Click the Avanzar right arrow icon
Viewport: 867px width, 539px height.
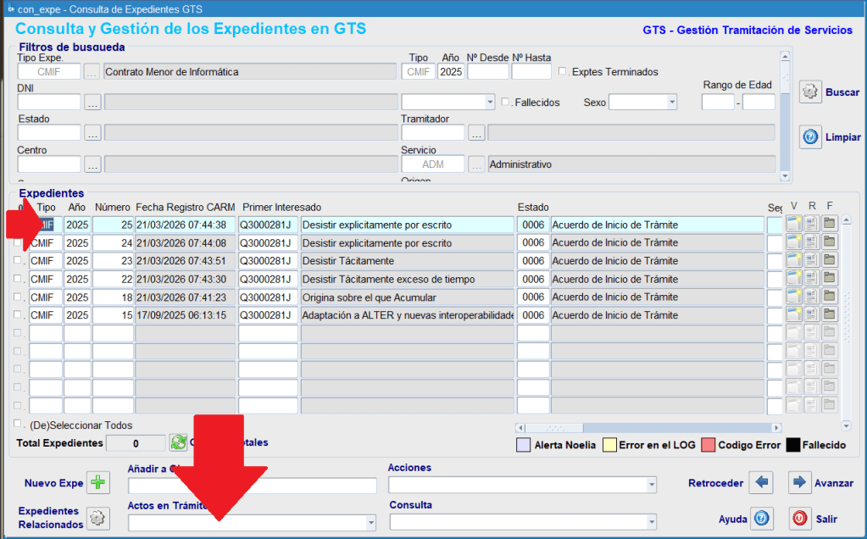(799, 483)
